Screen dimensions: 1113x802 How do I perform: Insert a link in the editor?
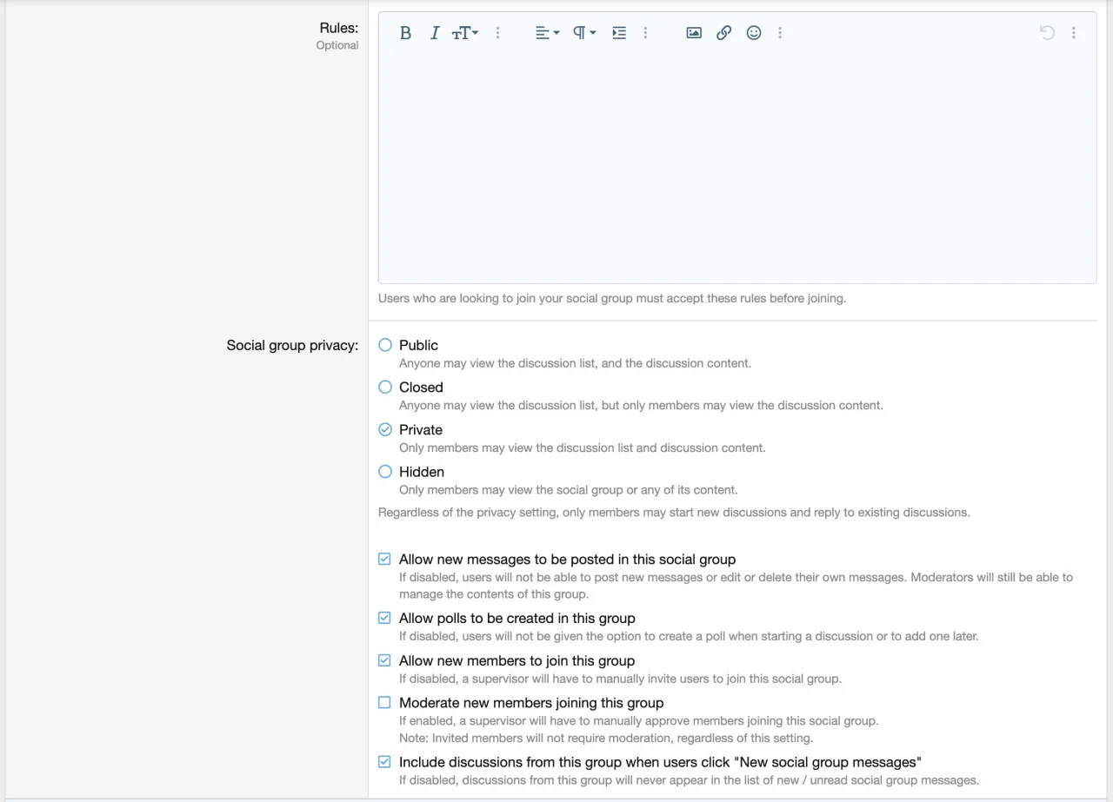point(723,33)
